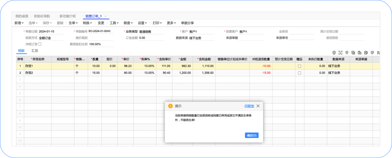Click the 单据日期 input field
Screen dimensions: 392x158
point(51,31)
